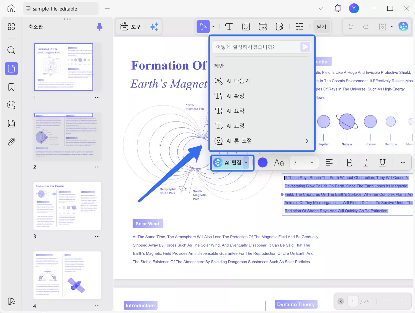Zoom out with the minus button

coord(387,301)
